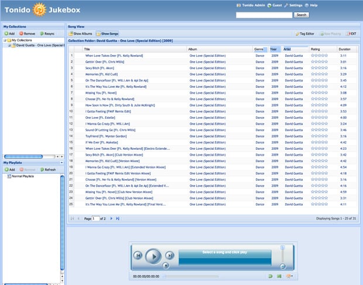The image size is (363, 285).
Task: Click duration 4:00 of One Love row
Action: point(343,118)
